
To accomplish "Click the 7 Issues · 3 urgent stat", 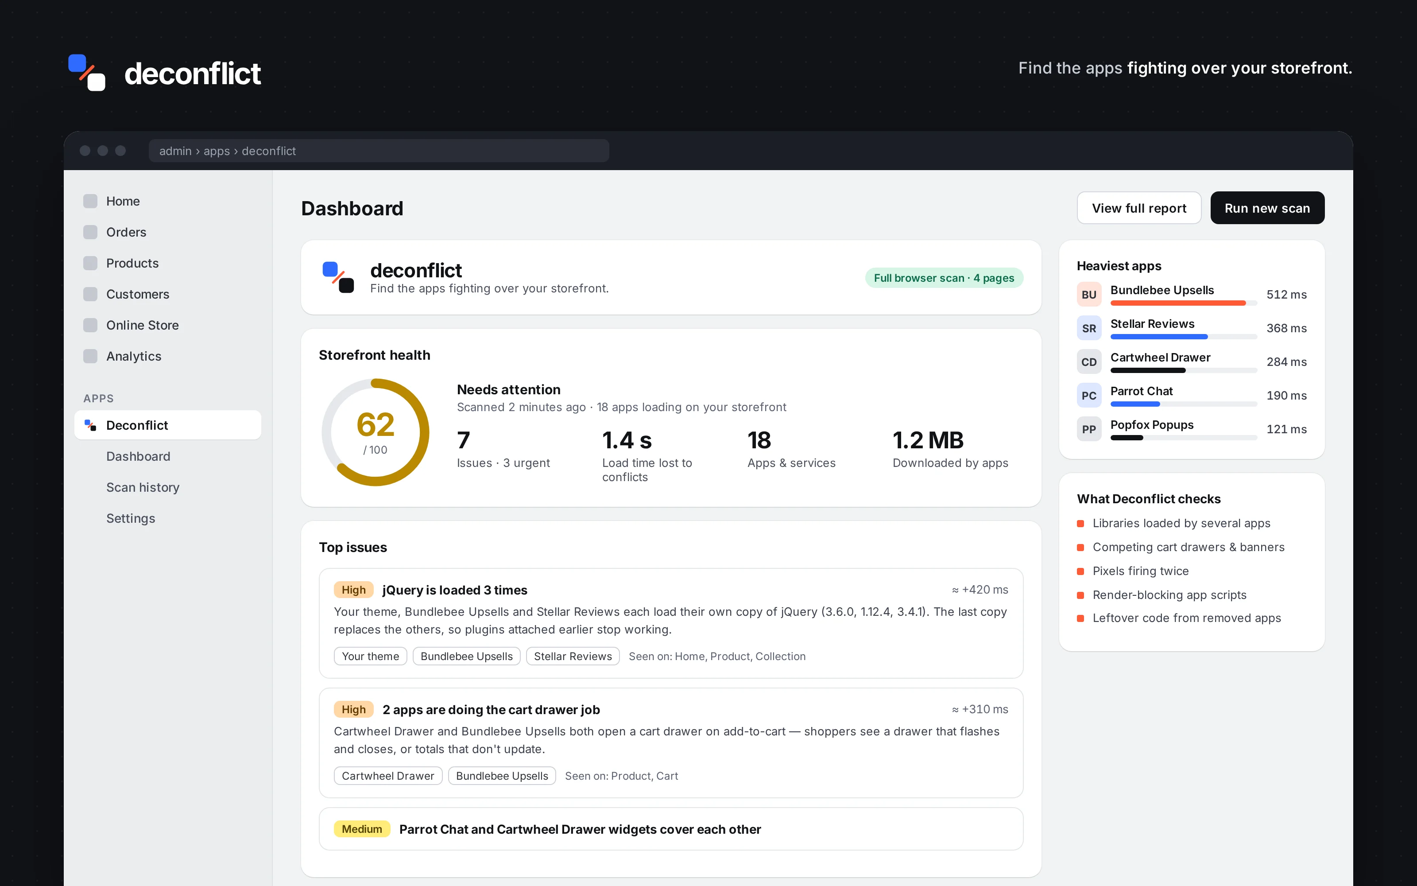I will tap(503, 449).
